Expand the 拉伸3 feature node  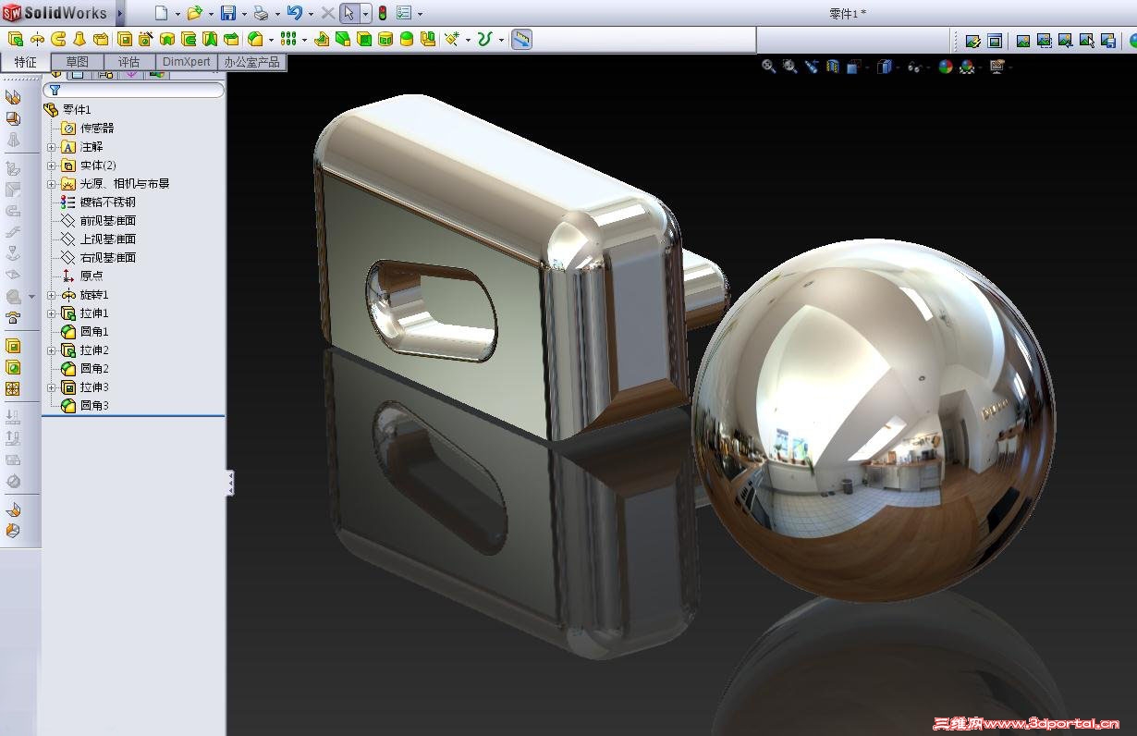tap(52, 386)
